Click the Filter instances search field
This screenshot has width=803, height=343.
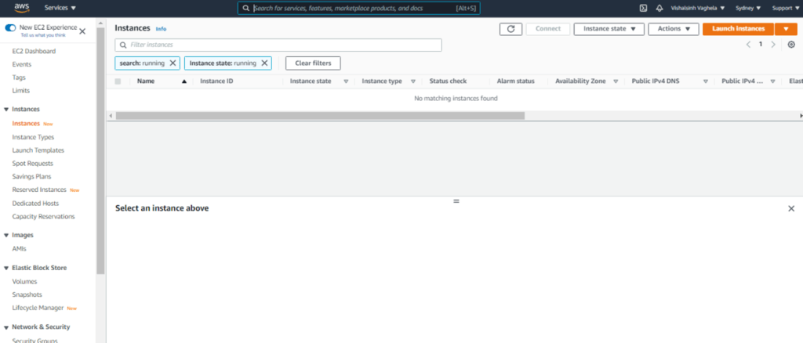[278, 45]
